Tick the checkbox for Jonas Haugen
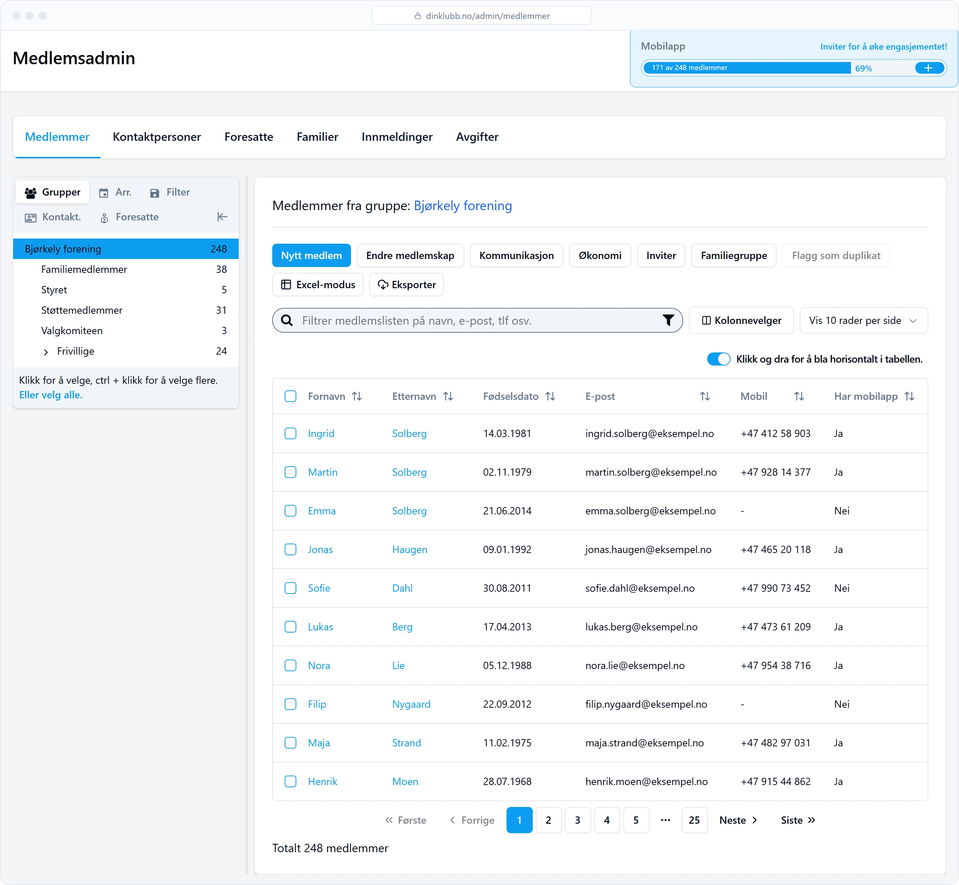Image resolution: width=959 pixels, height=885 pixels. (290, 550)
